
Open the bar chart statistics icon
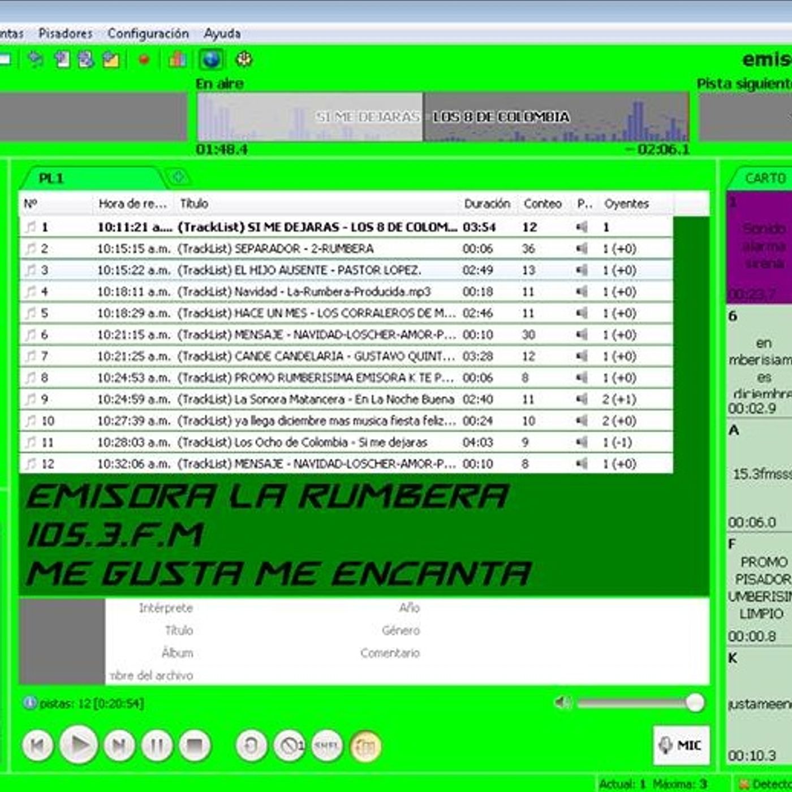tap(178, 59)
